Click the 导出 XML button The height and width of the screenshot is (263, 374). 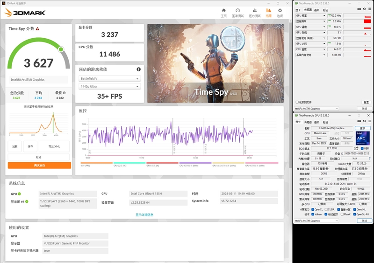pos(54,146)
